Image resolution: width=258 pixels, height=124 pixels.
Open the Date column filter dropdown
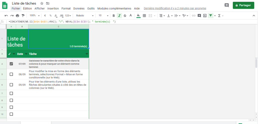(26, 54)
